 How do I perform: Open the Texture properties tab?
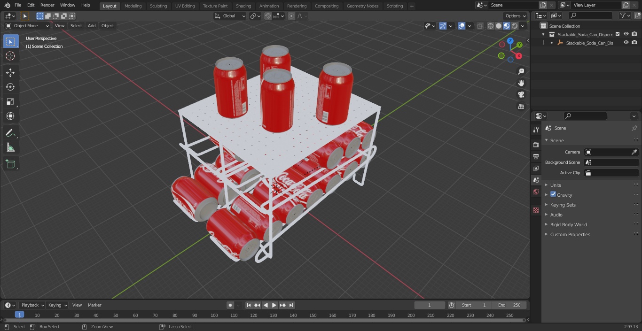click(536, 210)
